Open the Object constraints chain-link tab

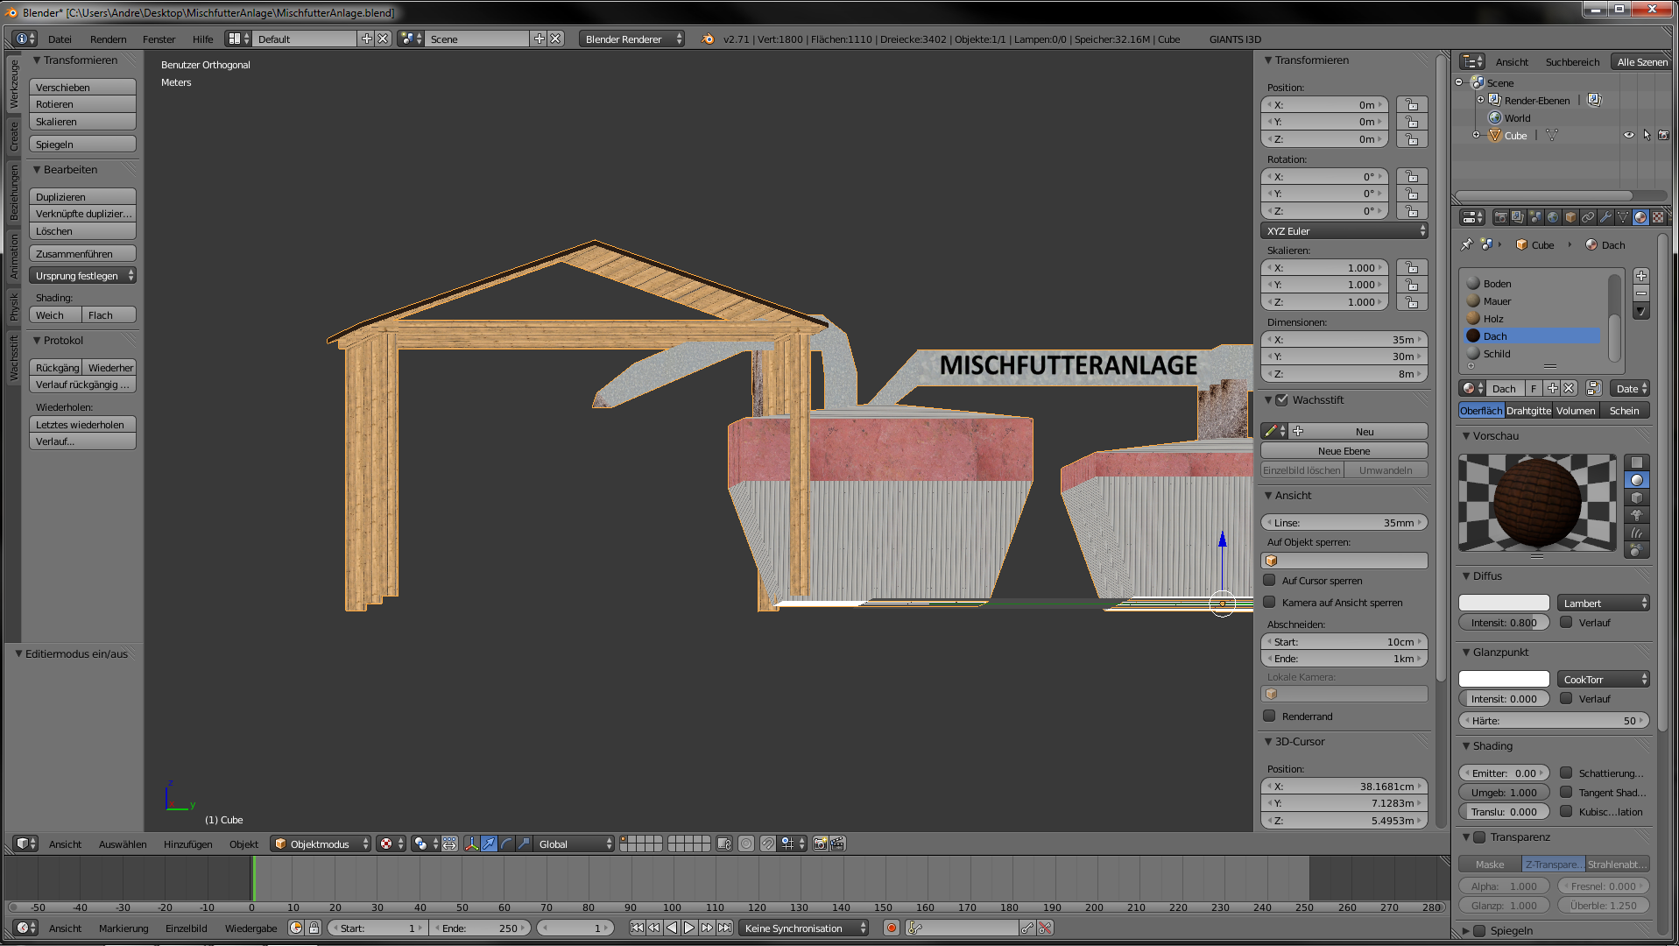(1588, 217)
